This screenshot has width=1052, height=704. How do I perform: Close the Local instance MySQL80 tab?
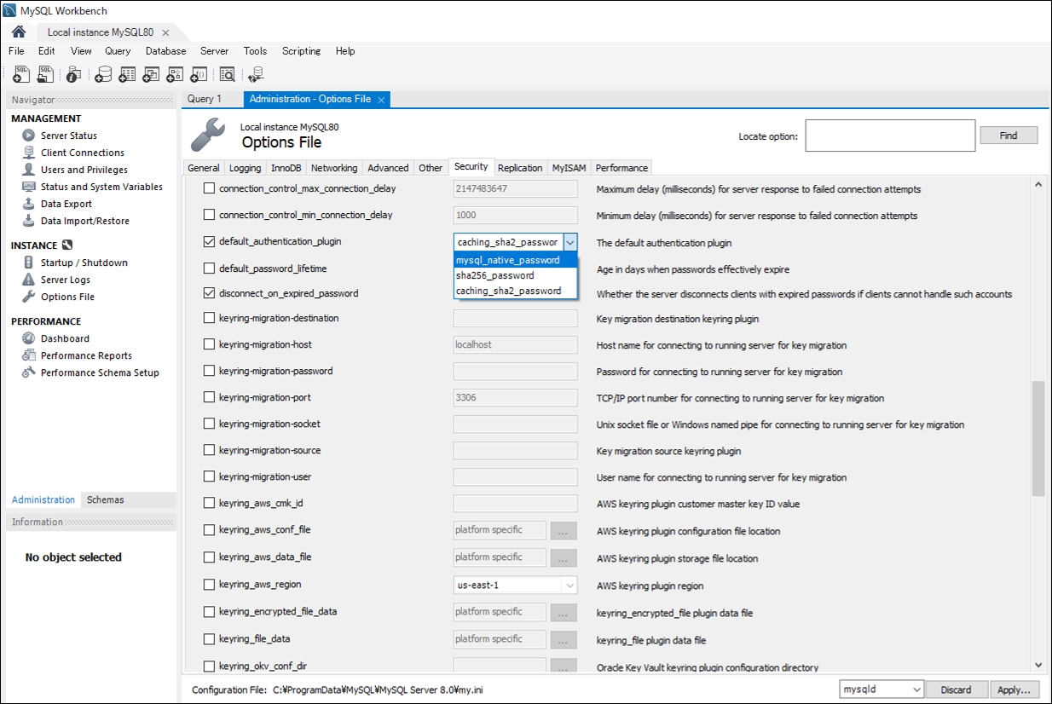165,32
